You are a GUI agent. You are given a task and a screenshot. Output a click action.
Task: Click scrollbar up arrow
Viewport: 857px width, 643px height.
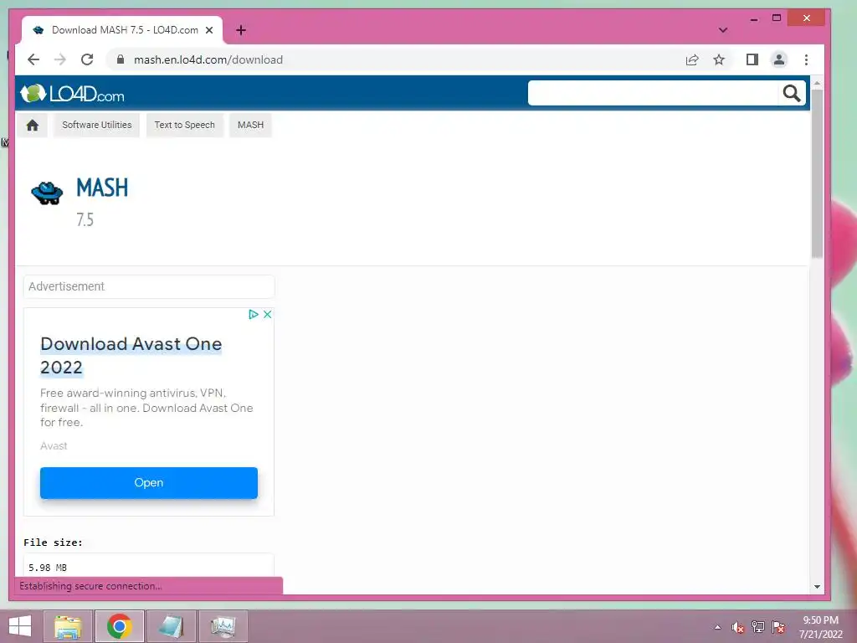click(x=817, y=83)
